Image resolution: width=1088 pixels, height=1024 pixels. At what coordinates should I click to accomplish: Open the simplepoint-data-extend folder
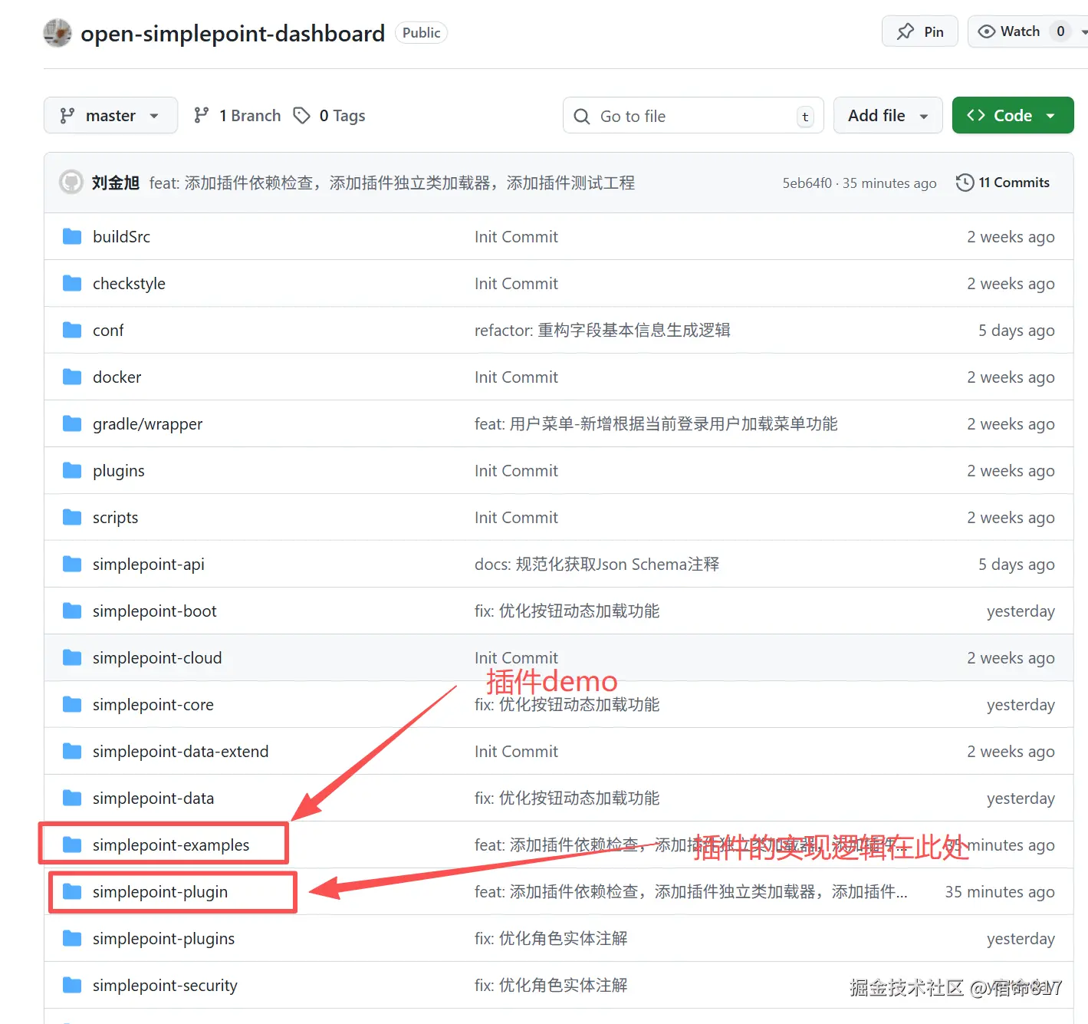(x=180, y=751)
